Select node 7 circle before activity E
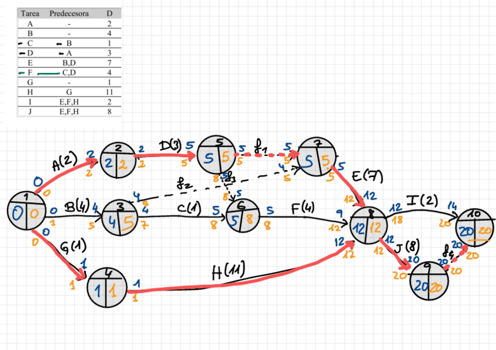 317,157
